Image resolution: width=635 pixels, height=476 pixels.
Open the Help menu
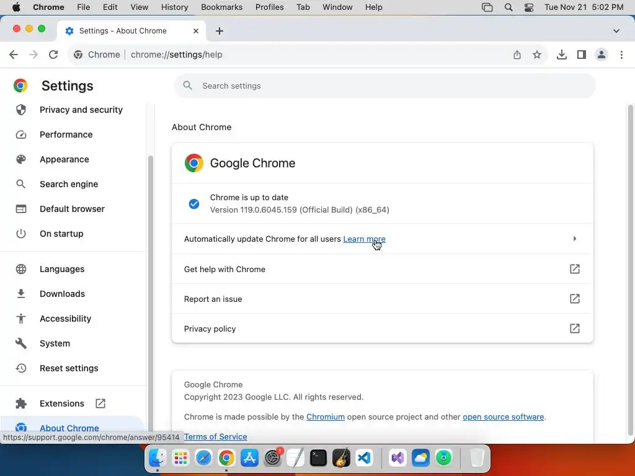coord(373,7)
